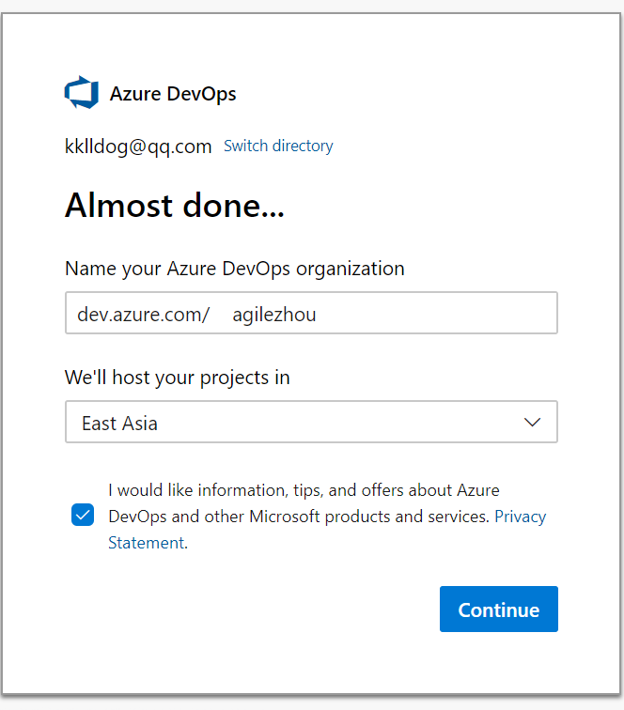The height and width of the screenshot is (710, 624).
Task: Click the We'll host your projects in label
Action: coord(178,378)
